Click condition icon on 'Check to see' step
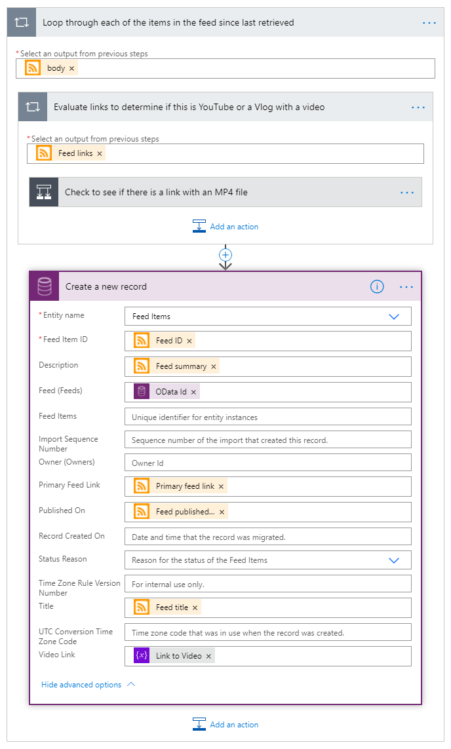 pyautogui.click(x=44, y=192)
